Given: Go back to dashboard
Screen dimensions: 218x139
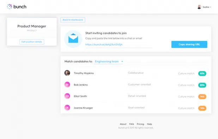Looking at the screenshot, I should (73, 20).
